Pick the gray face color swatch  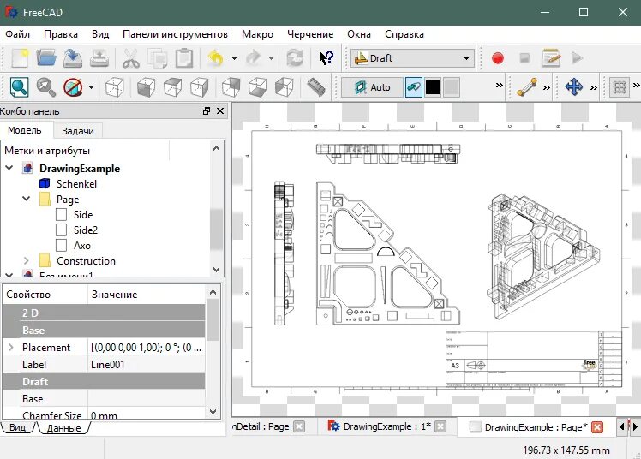coord(452,87)
